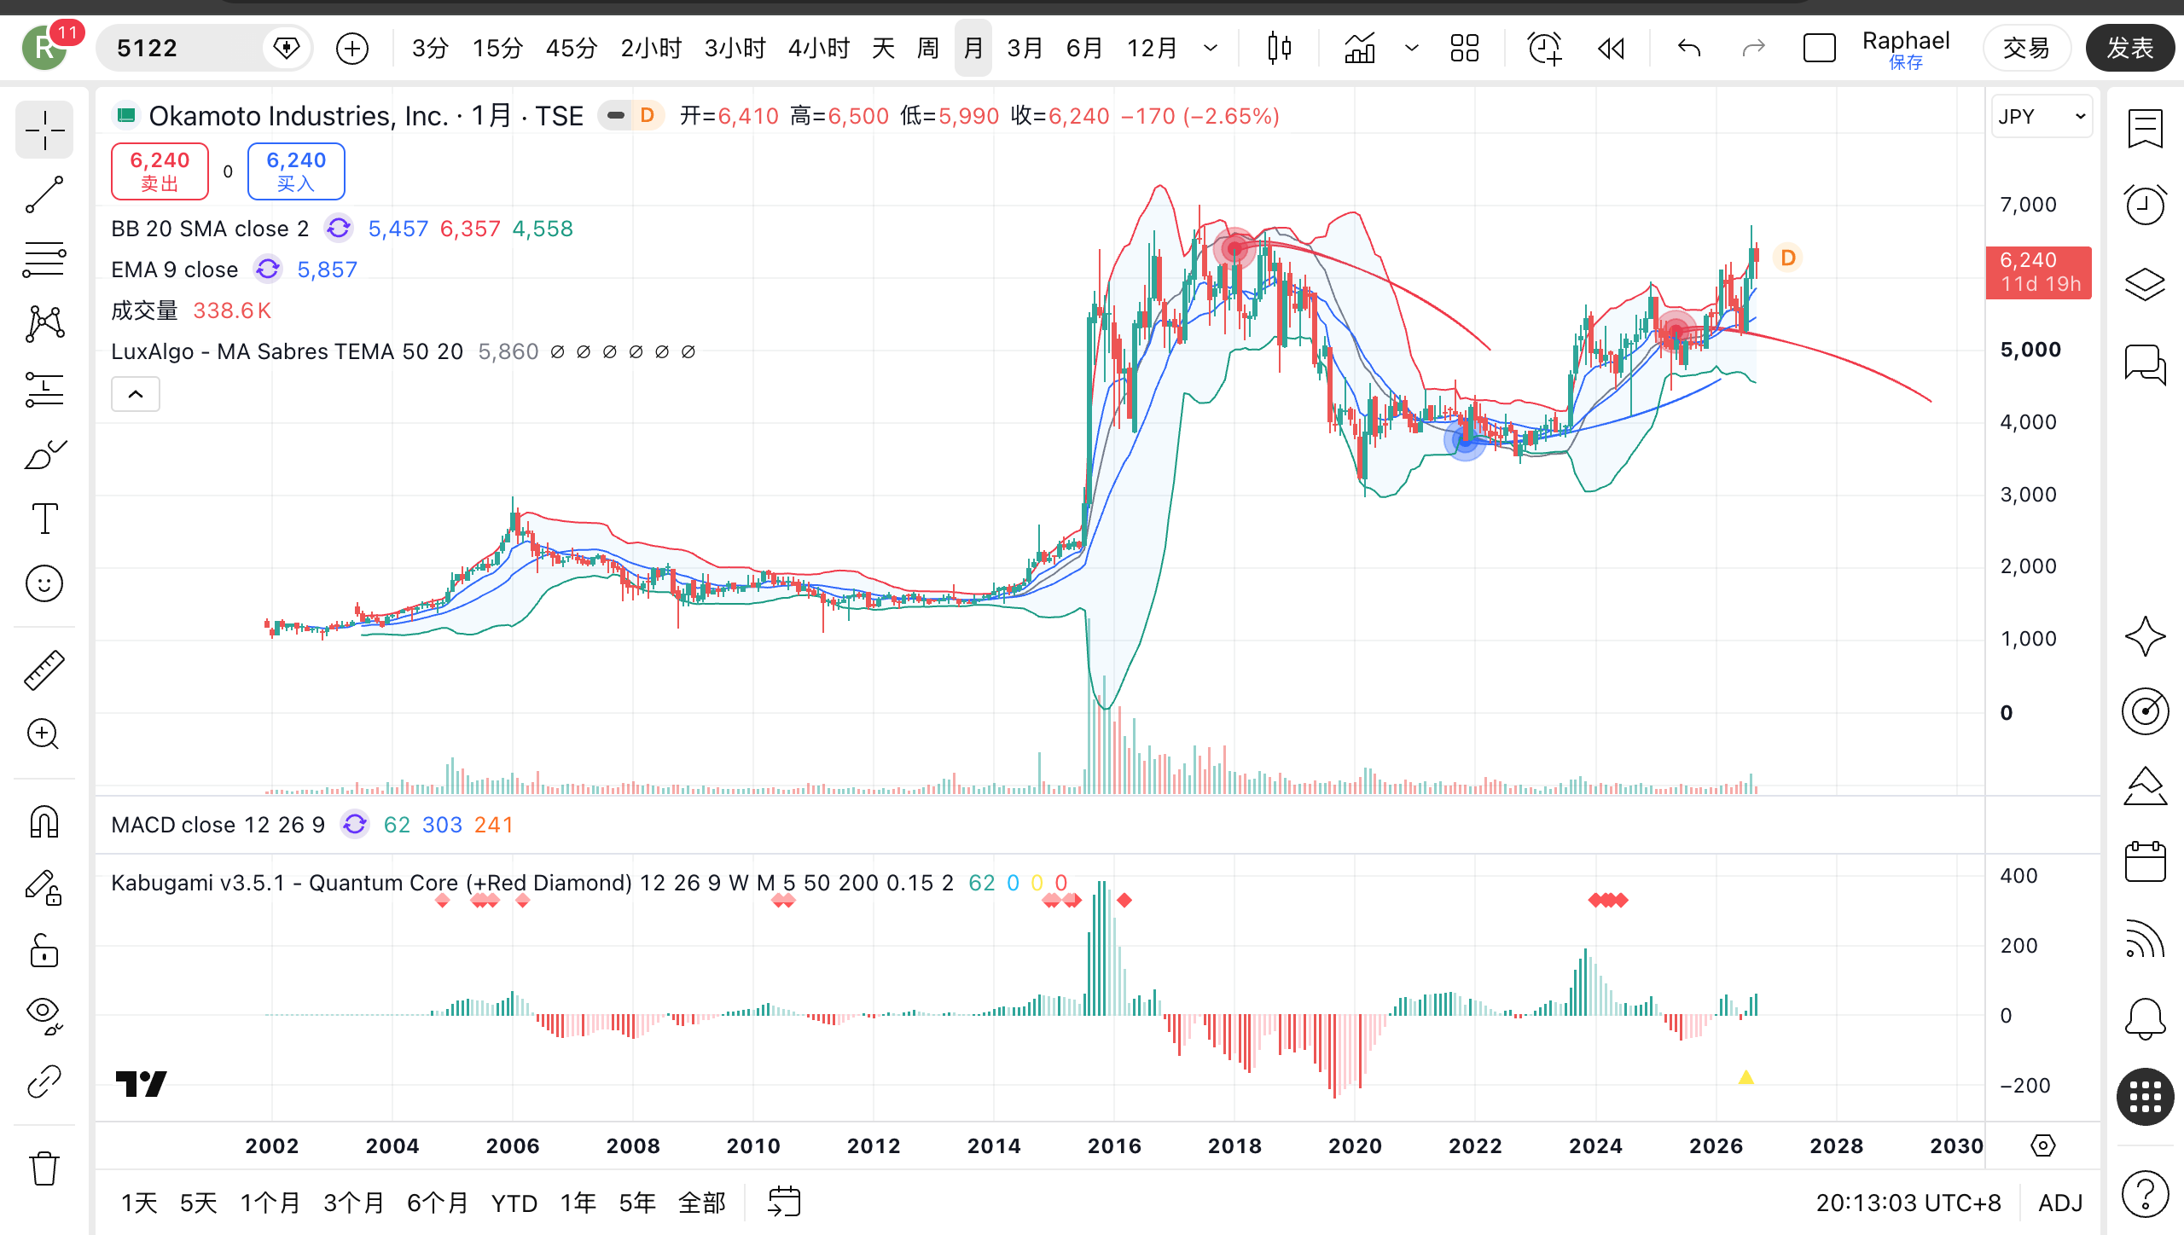Open the indicators menu
The height and width of the screenshot is (1235, 2184).
tap(1360, 48)
